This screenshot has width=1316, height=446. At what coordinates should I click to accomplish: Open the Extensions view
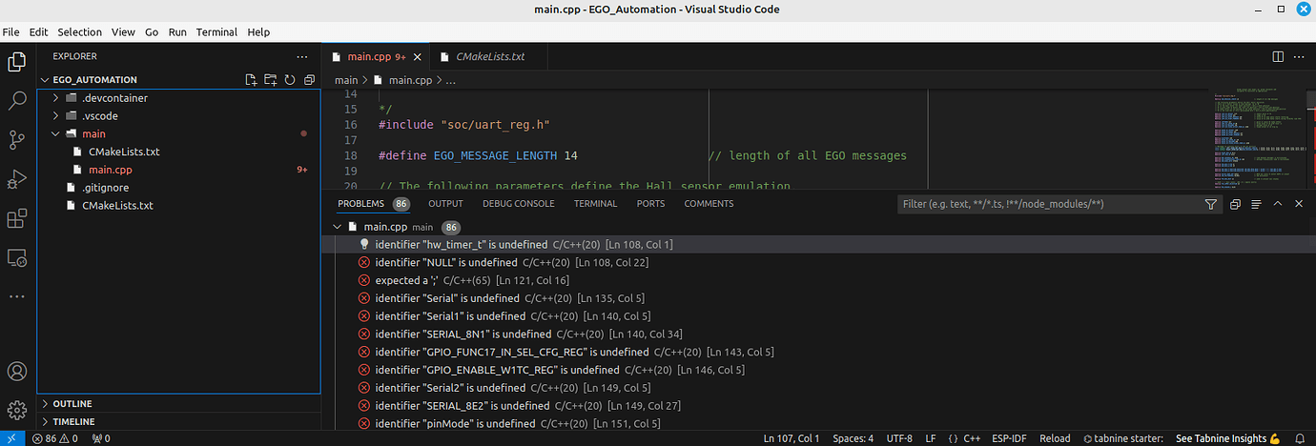(17, 218)
